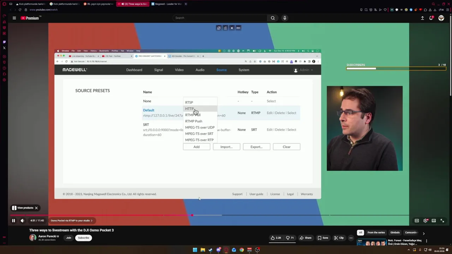Switch player to theater mode
The image size is (452, 254).
[434, 220]
